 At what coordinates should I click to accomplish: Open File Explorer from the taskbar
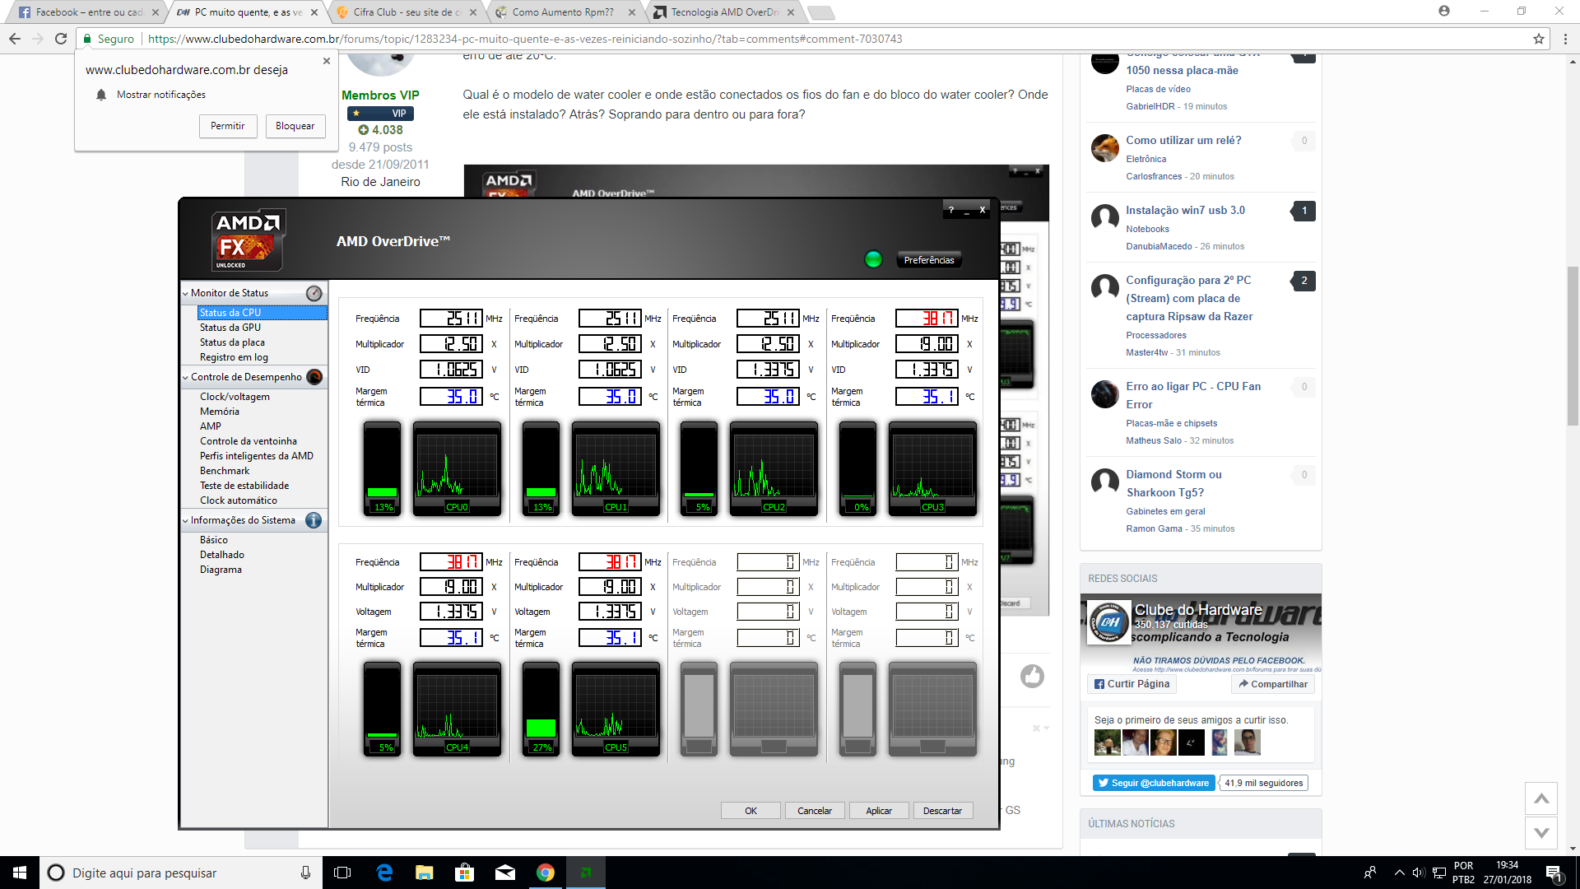coord(425,873)
